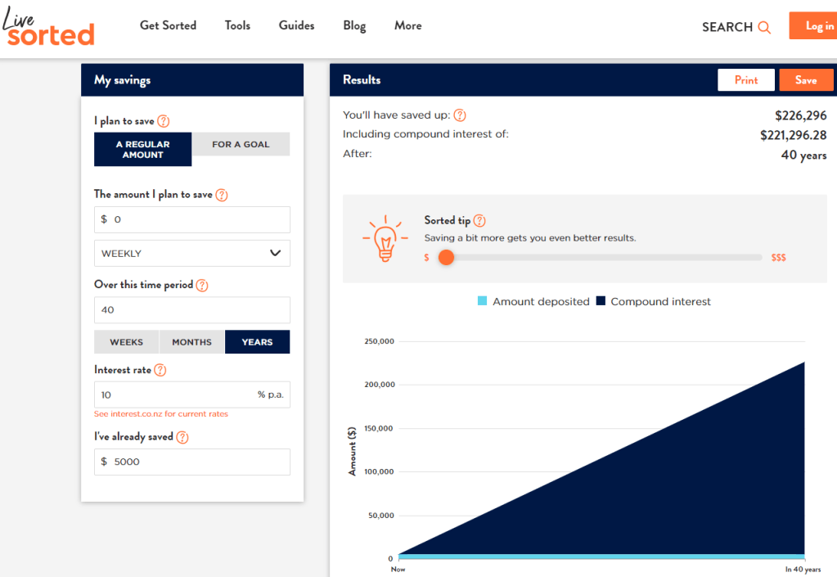Click help icon beside 'You'll have saved up'
837x577 pixels.
tap(460, 115)
